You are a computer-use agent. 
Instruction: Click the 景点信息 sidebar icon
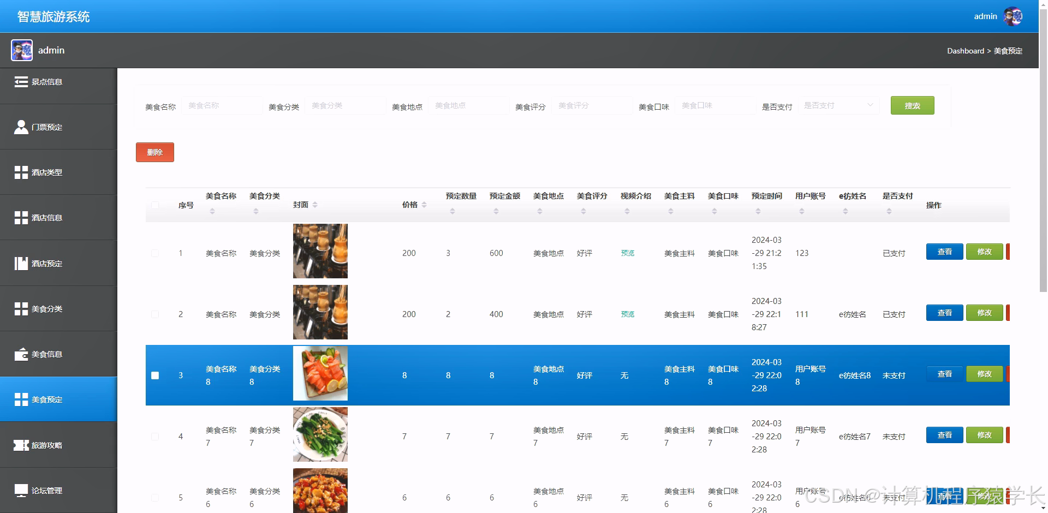[x=21, y=82]
